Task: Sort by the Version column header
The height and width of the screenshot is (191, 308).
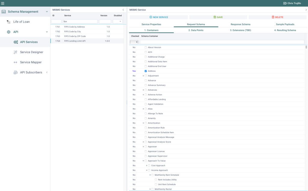Action: point(104,16)
